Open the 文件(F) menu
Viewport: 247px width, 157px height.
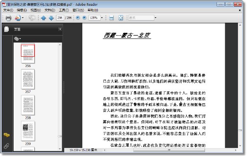tap(8, 10)
